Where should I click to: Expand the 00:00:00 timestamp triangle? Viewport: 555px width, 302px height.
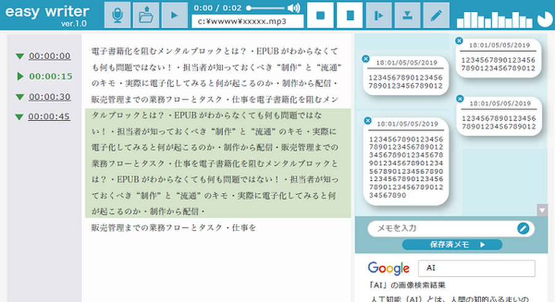pyautogui.click(x=20, y=57)
